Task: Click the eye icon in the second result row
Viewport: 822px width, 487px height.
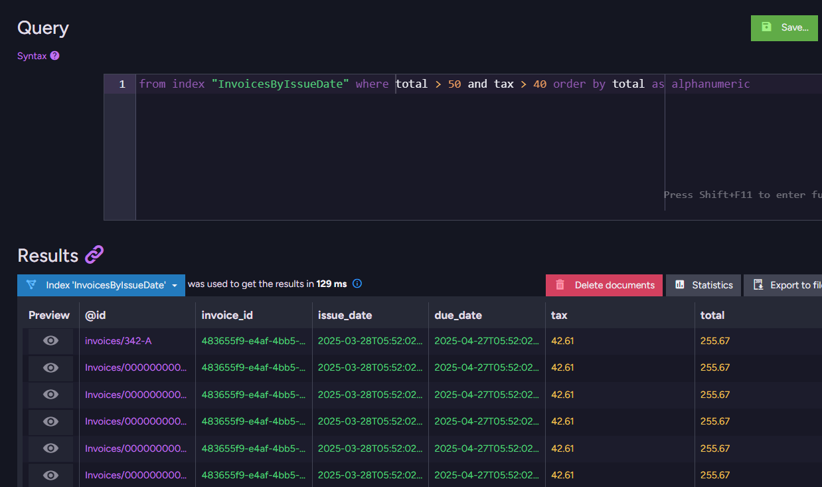Action: click(x=50, y=367)
